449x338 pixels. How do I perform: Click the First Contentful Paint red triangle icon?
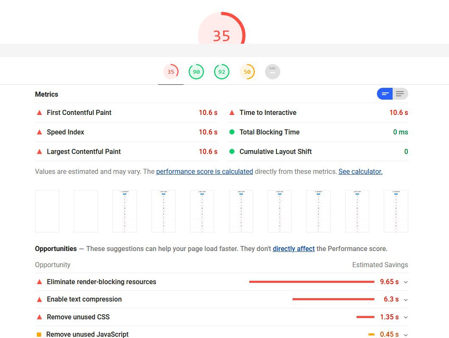(39, 112)
